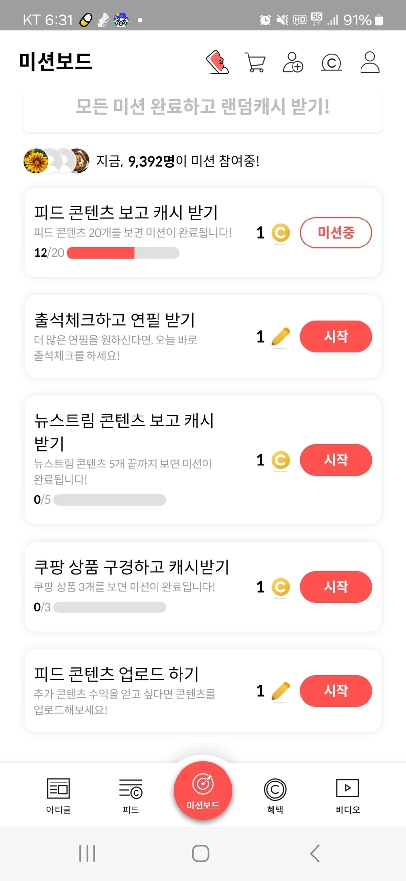Image resolution: width=406 pixels, height=881 pixels.
Task: Start the 뉴스트림 콘텐츠 mission
Action: [336, 460]
